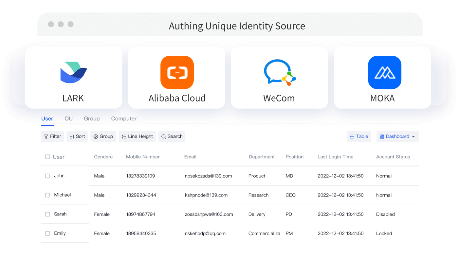Click mobile number 18958440335

pos(141,234)
